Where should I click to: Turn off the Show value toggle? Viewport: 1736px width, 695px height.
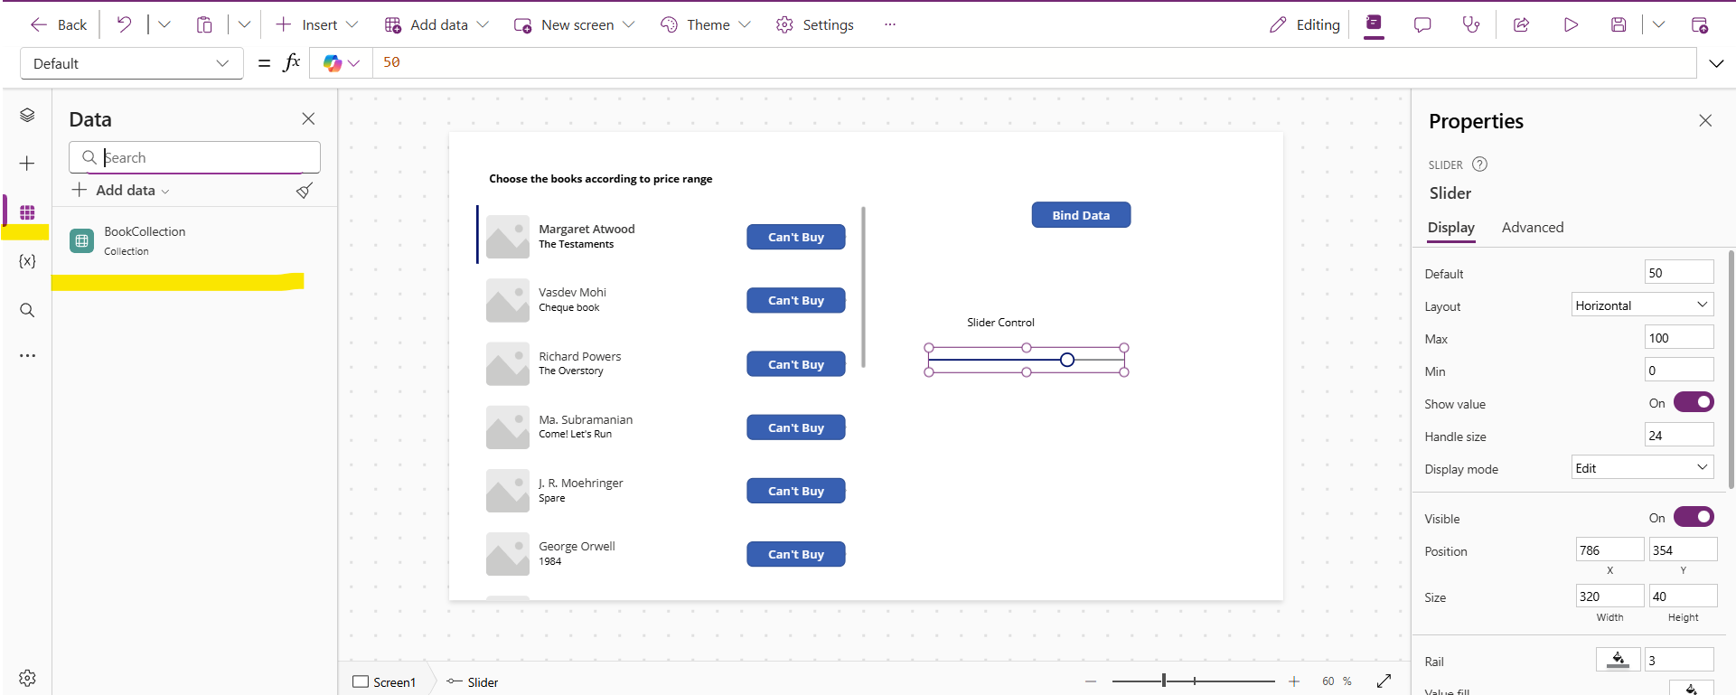(x=1693, y=403)
